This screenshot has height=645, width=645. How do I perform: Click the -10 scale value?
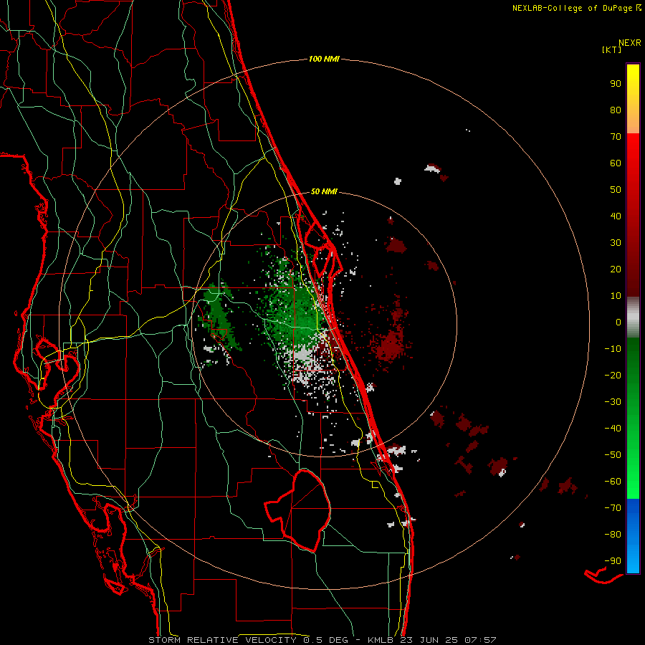[x=613, y=349]
